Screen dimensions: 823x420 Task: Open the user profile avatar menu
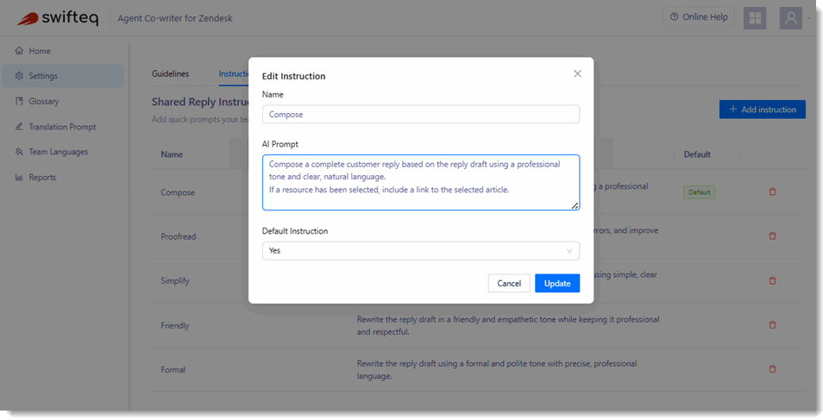(x=790, y=18)
